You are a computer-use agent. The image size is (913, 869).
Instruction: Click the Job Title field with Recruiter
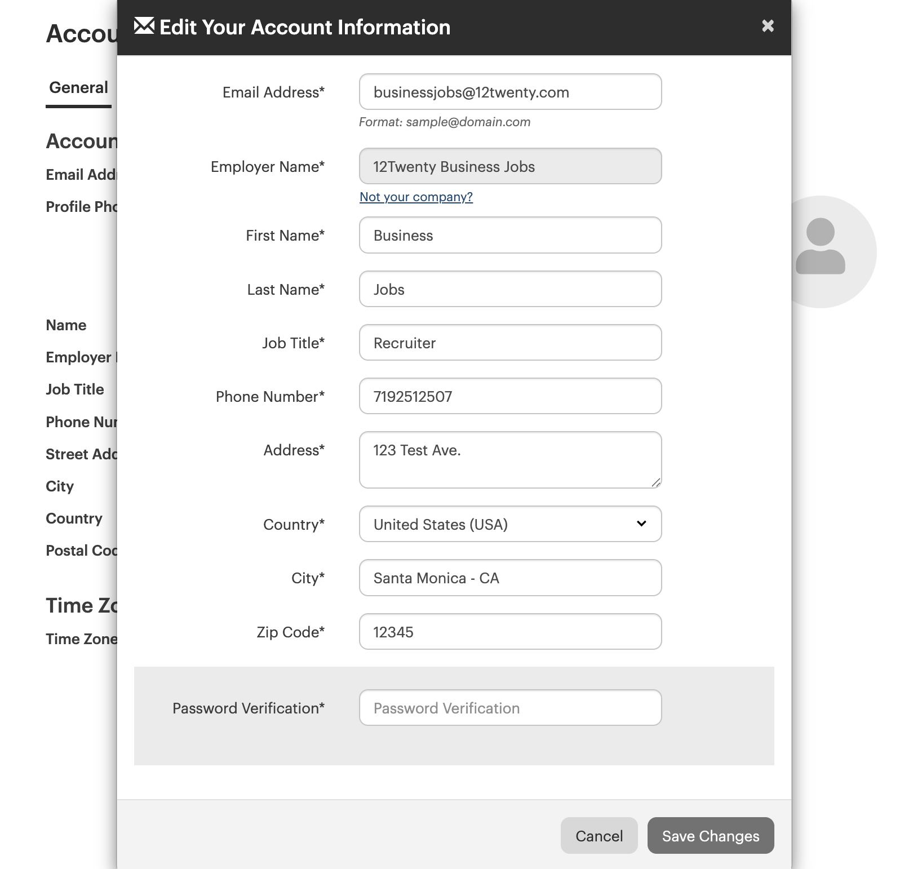point(510,343)
